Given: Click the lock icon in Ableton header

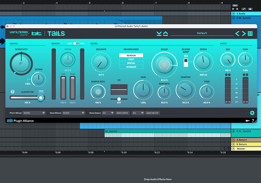Looking at the screenshot, I should (250, 9).
